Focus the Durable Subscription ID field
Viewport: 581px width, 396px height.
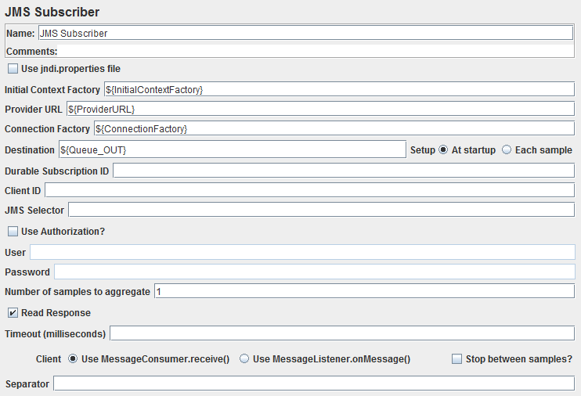[x=343, y=171]
